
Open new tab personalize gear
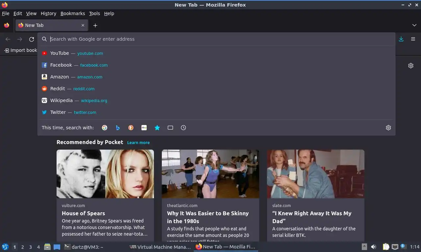[x=411, y=66]
